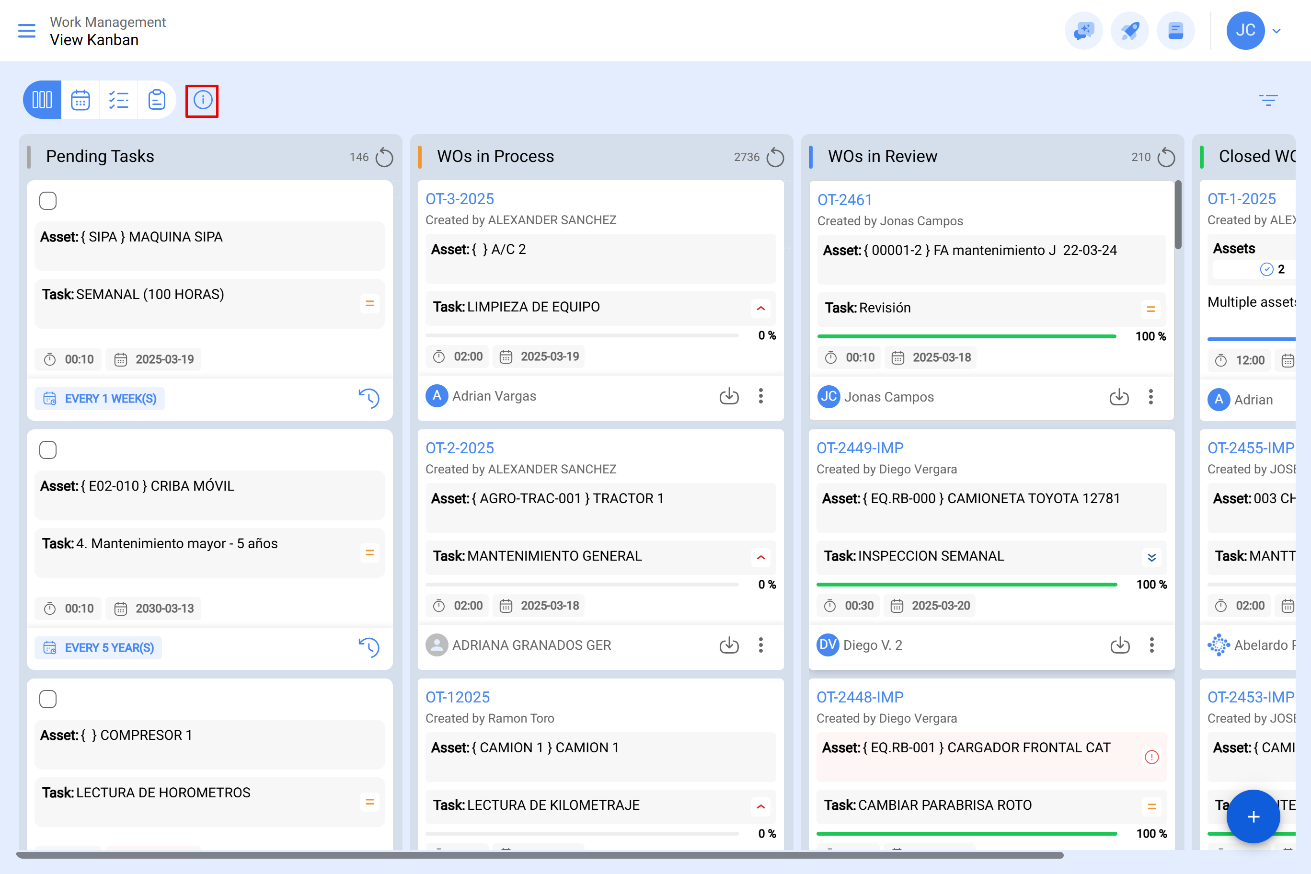Expand the user profile dropdown arrow
The height and width of the screenshot is (874, 1311).
coord(1277,31)
